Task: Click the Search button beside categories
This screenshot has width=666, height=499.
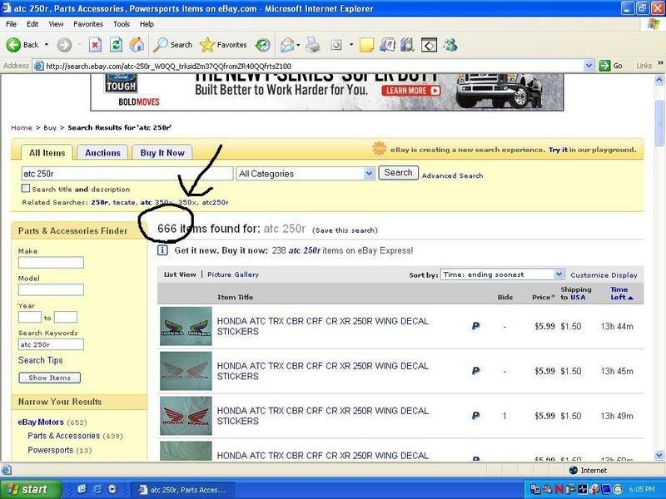Action: pos(398,173)
